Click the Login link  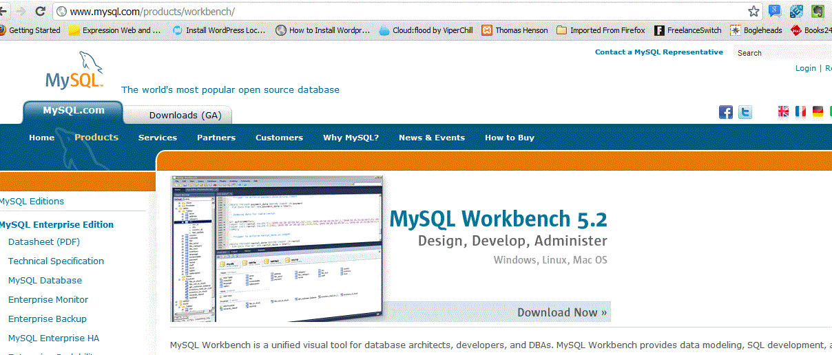(x=806, y=68)
